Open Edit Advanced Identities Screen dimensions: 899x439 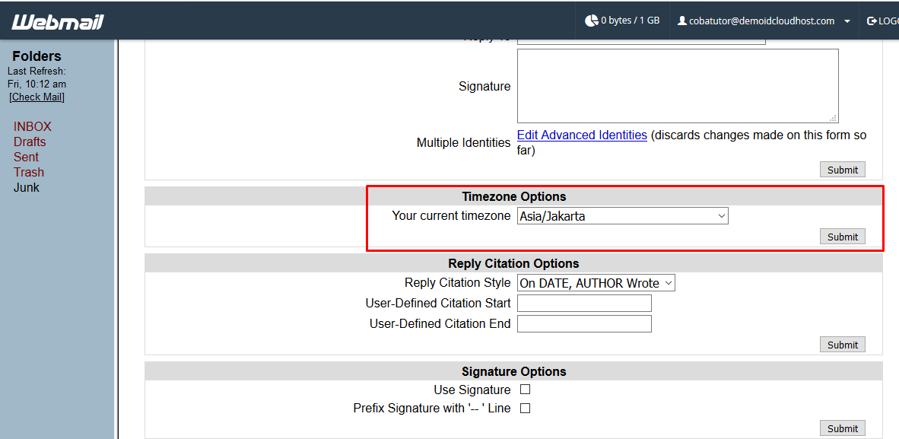(581, 135)
